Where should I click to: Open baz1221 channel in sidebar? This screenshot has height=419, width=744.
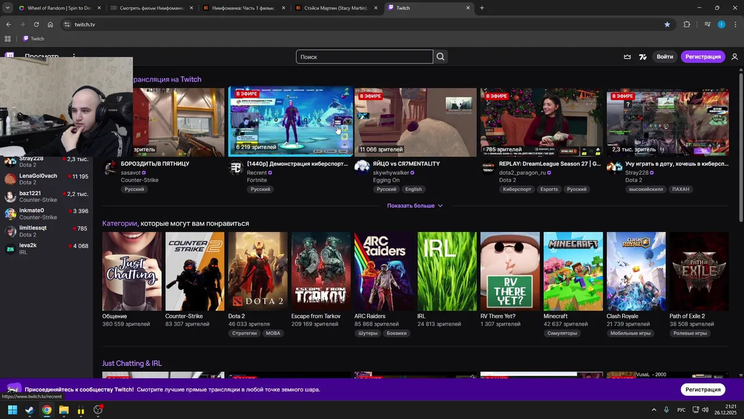click(x=46, y=196)
